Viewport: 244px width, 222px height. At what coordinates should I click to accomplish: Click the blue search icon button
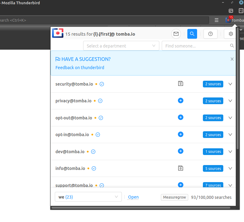[192, 34]
